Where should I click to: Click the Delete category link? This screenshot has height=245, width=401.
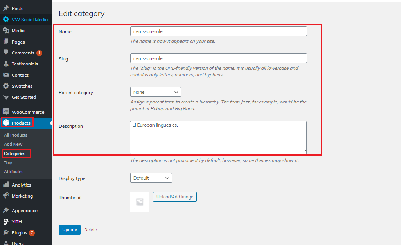[x=90, y=230]
